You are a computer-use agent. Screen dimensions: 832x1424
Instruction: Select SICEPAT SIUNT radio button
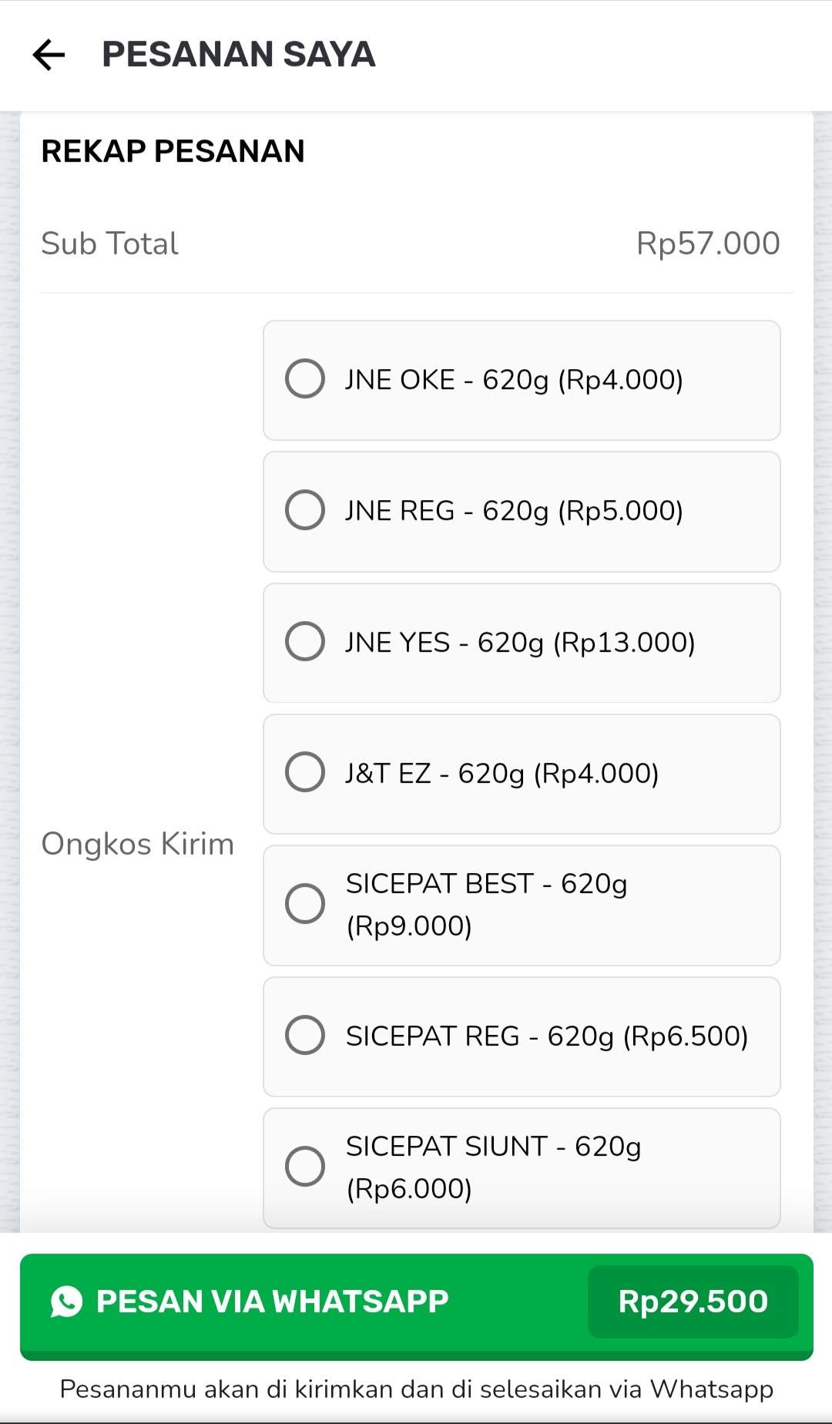305,1167
